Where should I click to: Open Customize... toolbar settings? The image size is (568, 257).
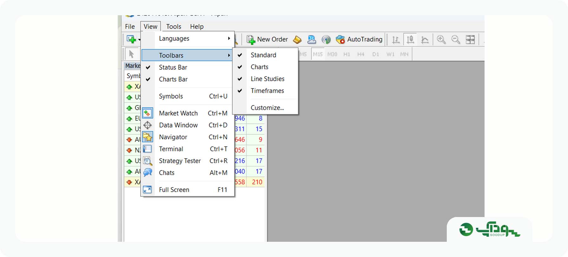click(265, 108)
